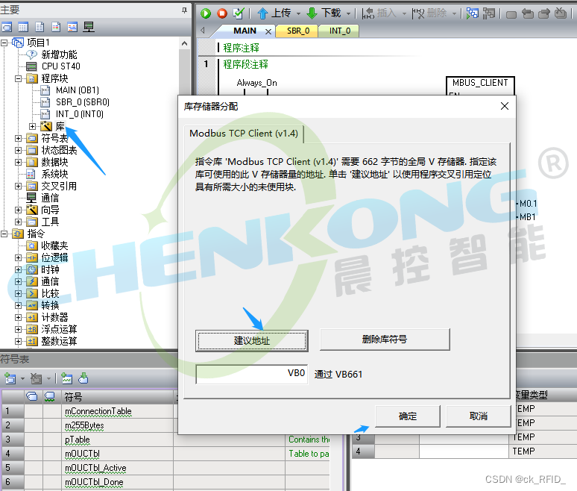The height and width of the screenshot is (491, 577).
Task: Expand the 数据块 tree node
Action: [18, 162]
